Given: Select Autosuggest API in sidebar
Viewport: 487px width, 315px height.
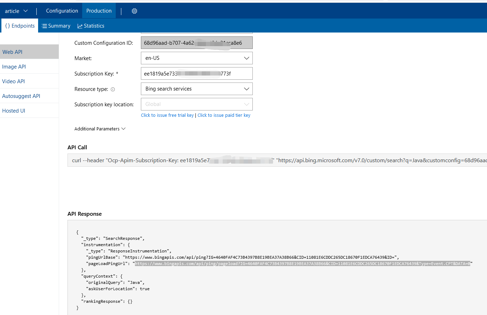Looking at the screenshot, I should (29, 96).
